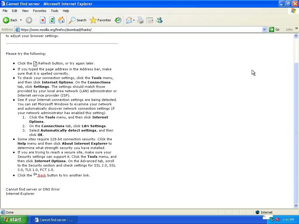Restore down the Internet Explorer window

click(x=288, y=3)
